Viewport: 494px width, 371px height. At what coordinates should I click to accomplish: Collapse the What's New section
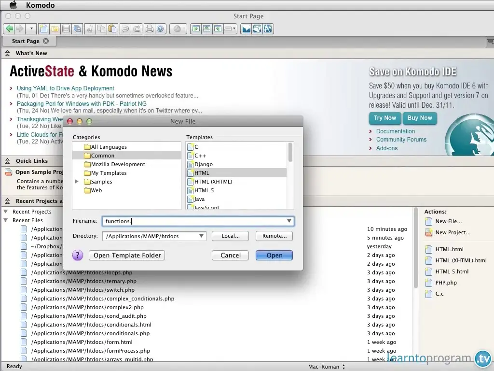pyautogui.click(x=8, y=54)
